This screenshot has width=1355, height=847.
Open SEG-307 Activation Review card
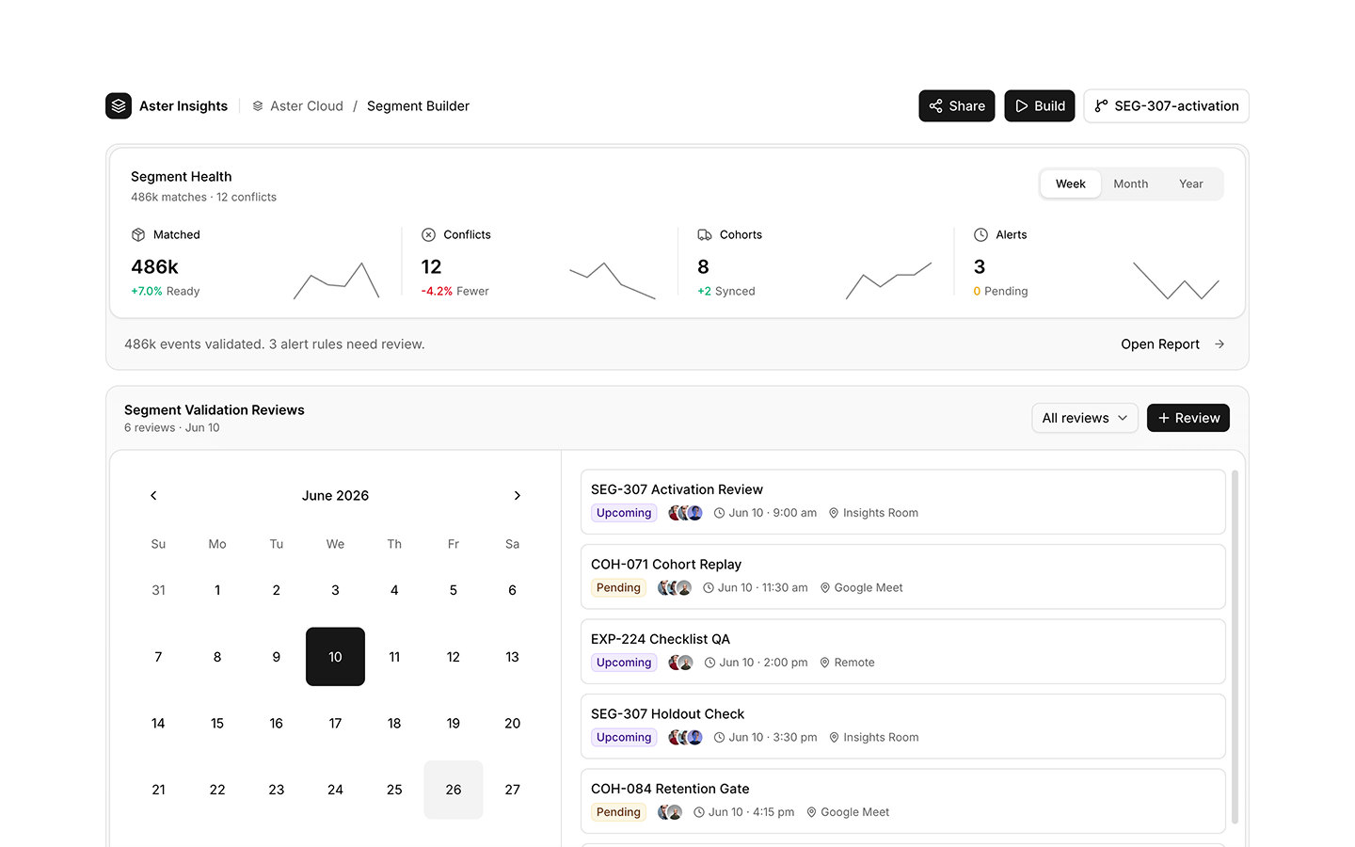coord(903,502)
